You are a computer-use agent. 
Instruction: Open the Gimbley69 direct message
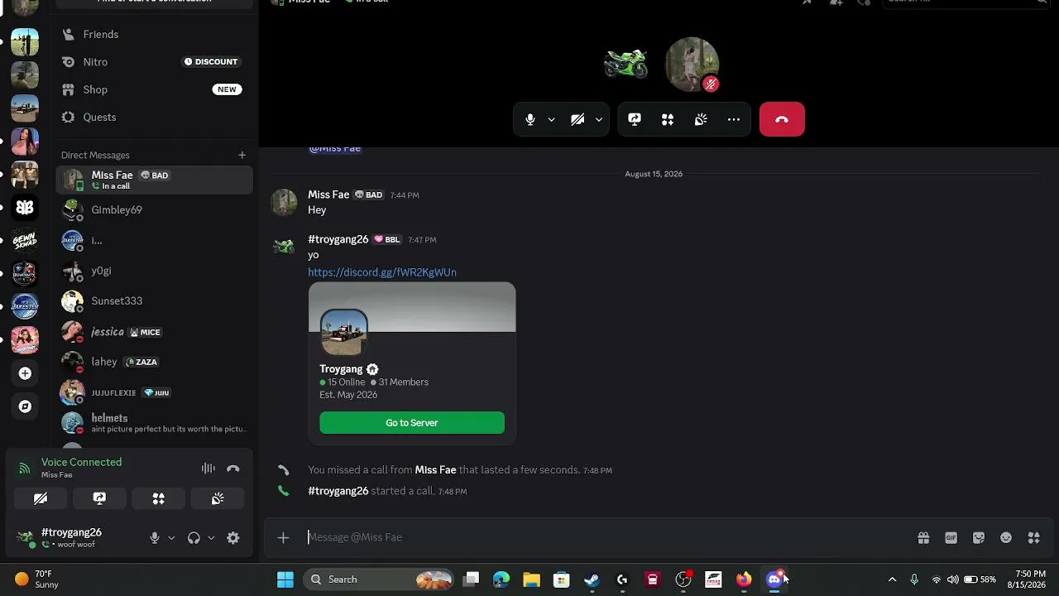click(154, 210)
